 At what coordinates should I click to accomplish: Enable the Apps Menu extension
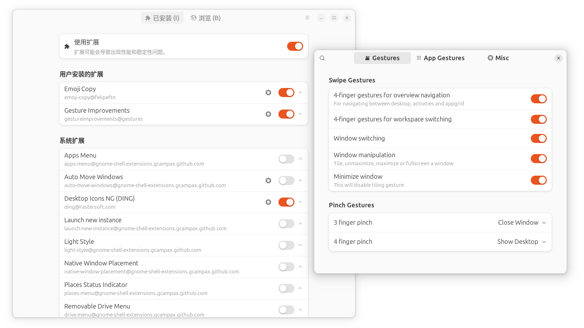[x=286, y=159]
